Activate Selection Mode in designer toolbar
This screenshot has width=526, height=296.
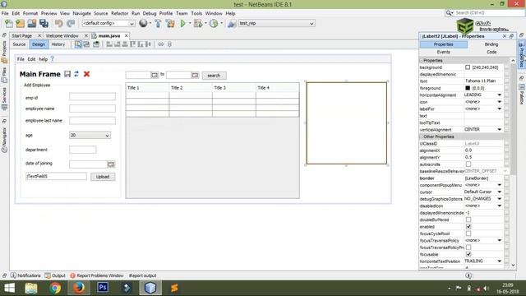pyautogui.click(x=78, y=44)
